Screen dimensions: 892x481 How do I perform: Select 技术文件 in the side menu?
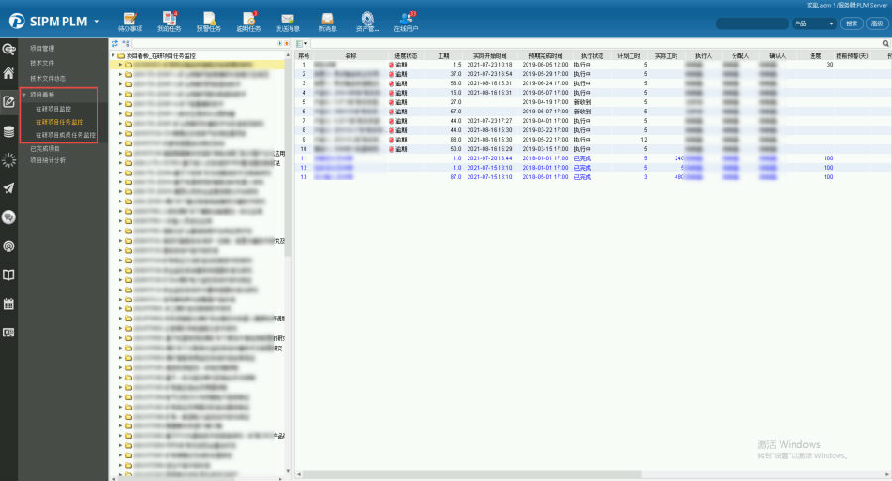tap(42, 63)
